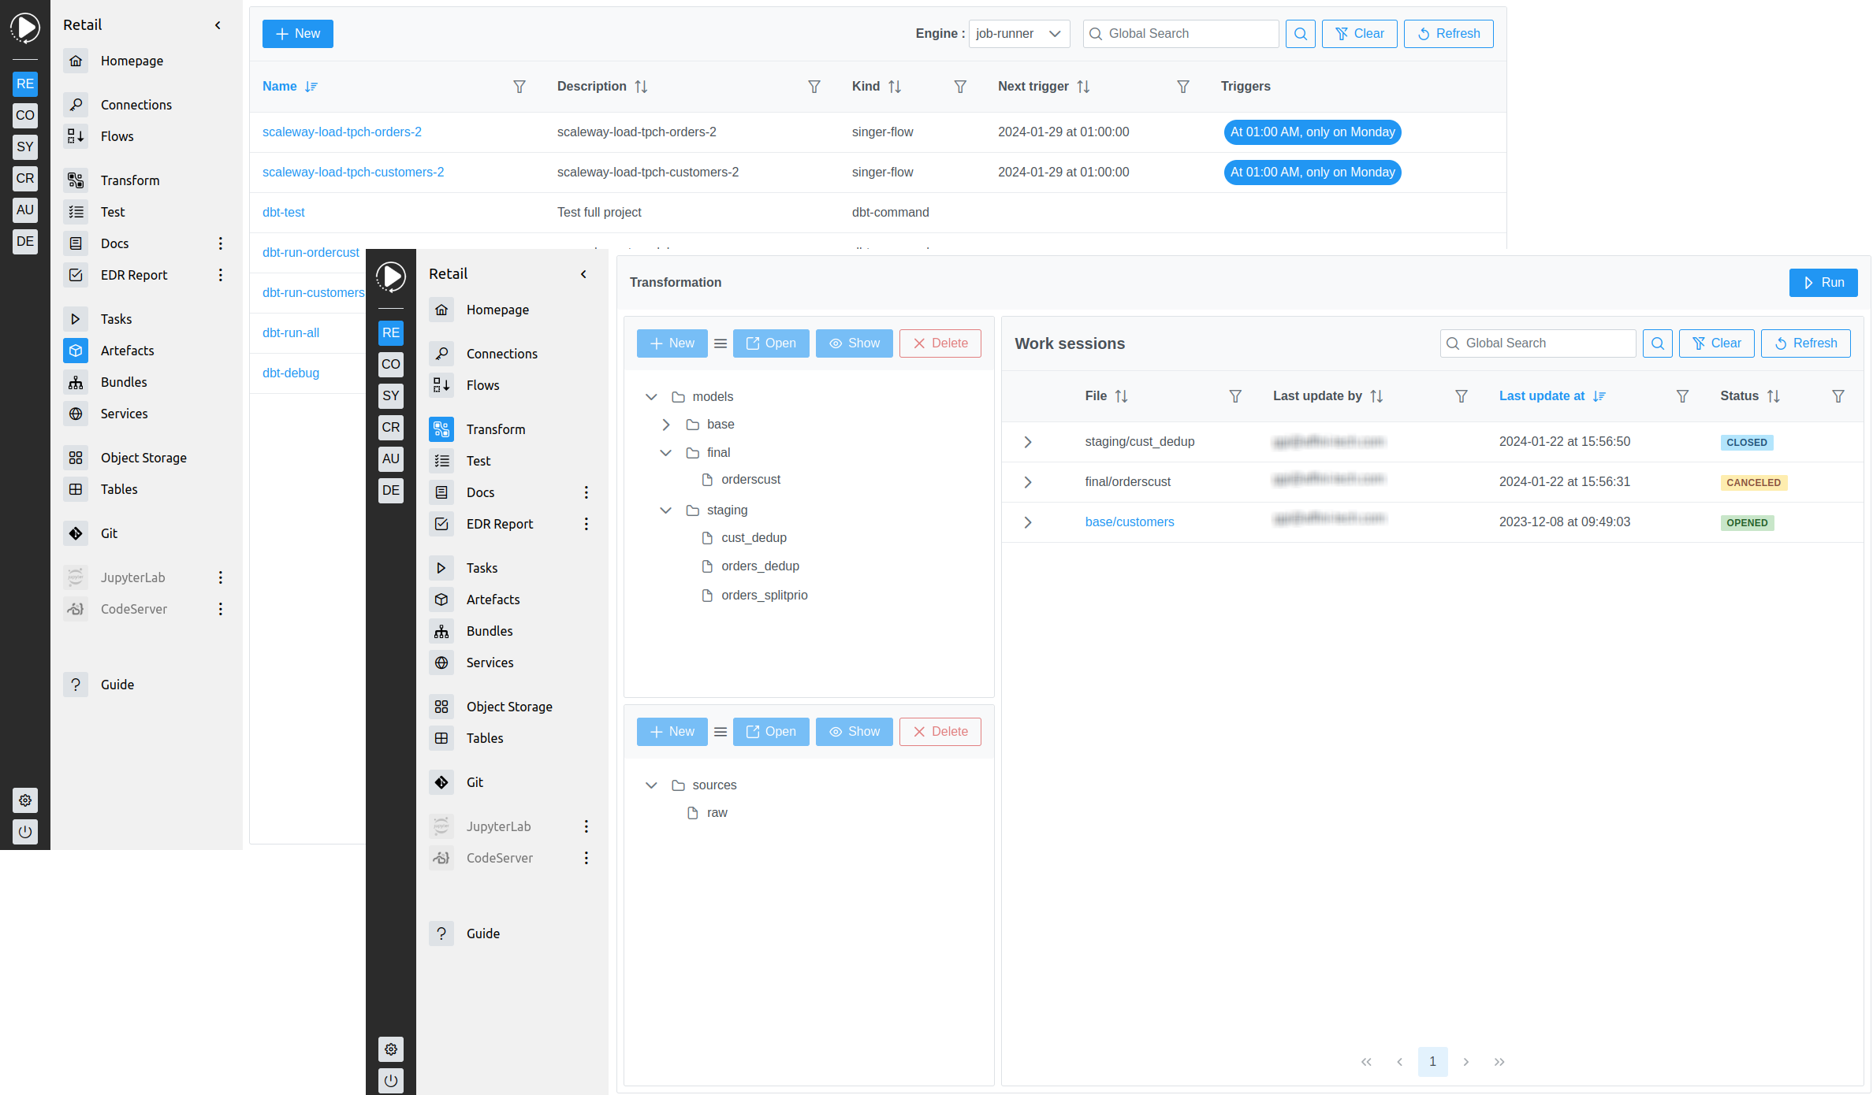Select the Tasks menu item in the front sidebar
Viewport: 1873px width, 1095px height.
click(x=482, y=568)
